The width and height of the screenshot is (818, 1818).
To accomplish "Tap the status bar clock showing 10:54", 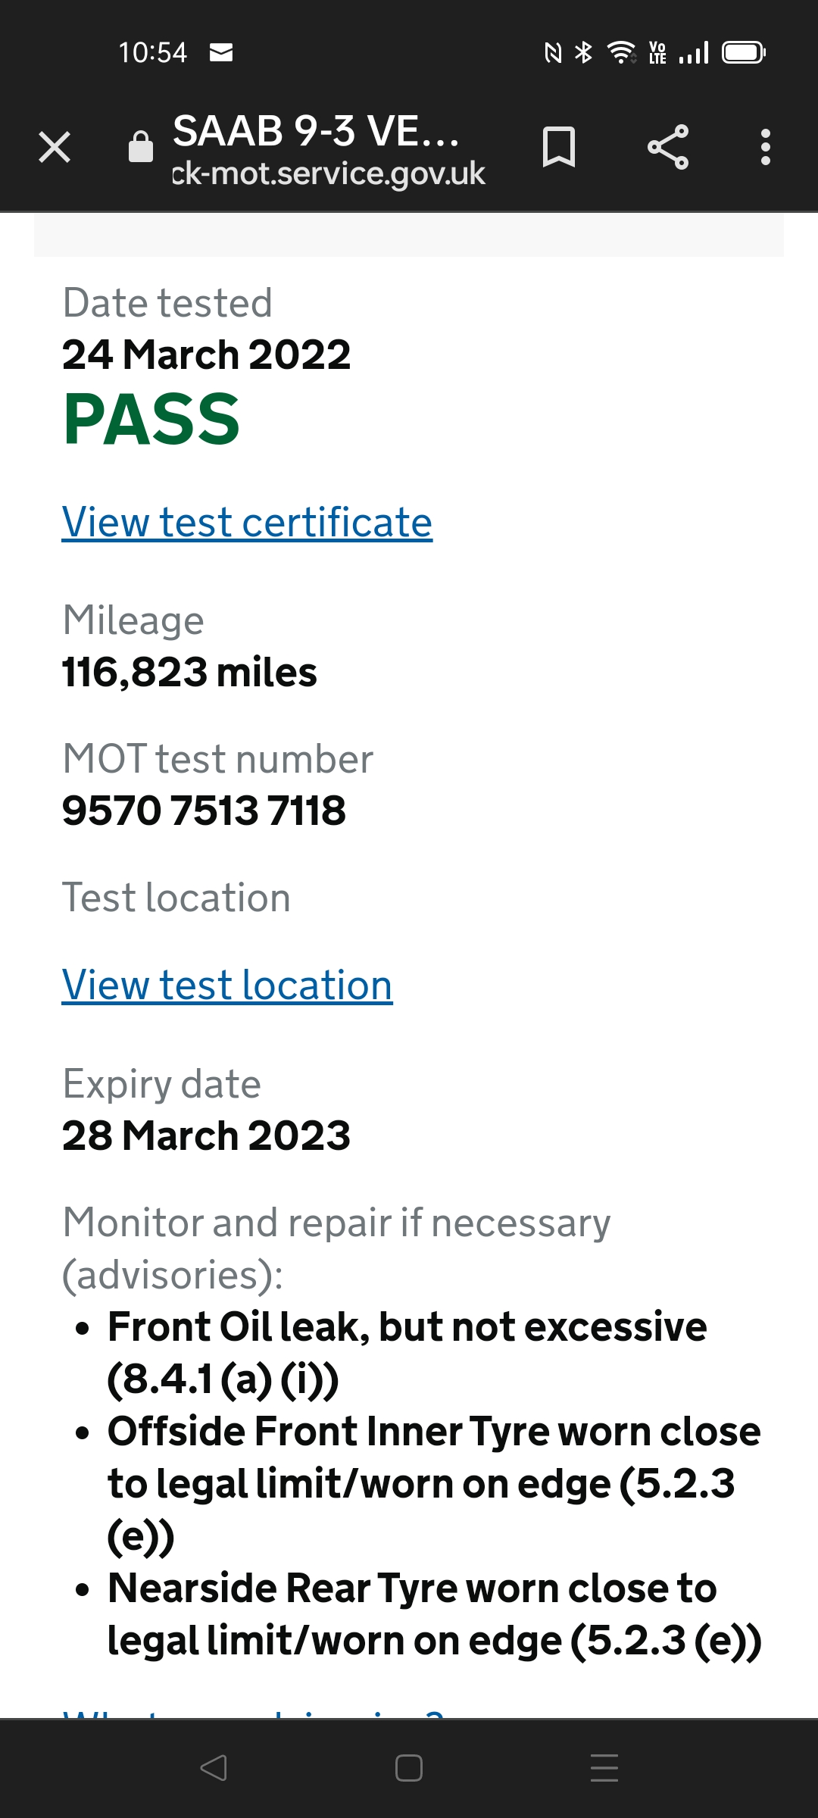I will point(152,52).
